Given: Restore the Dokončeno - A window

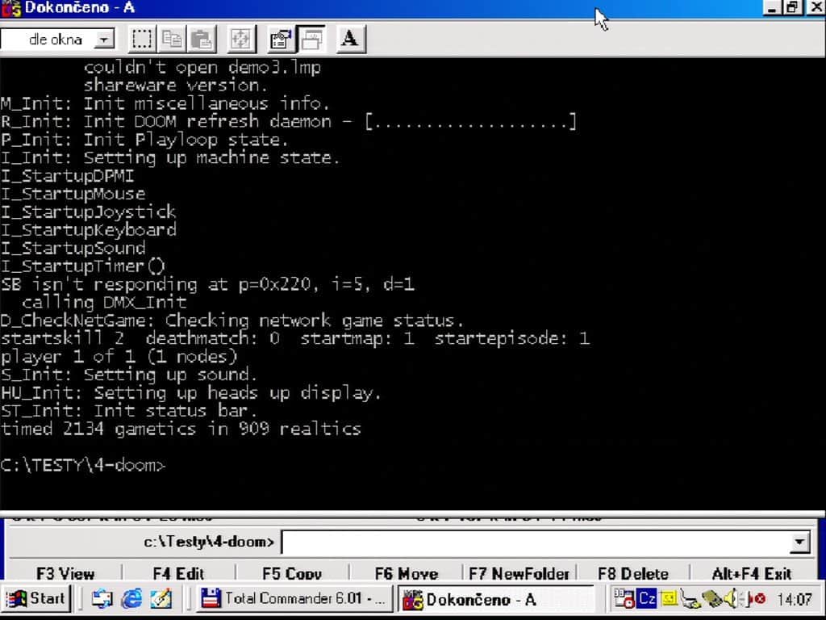Looking at the screenshot, I should [792, 7].
